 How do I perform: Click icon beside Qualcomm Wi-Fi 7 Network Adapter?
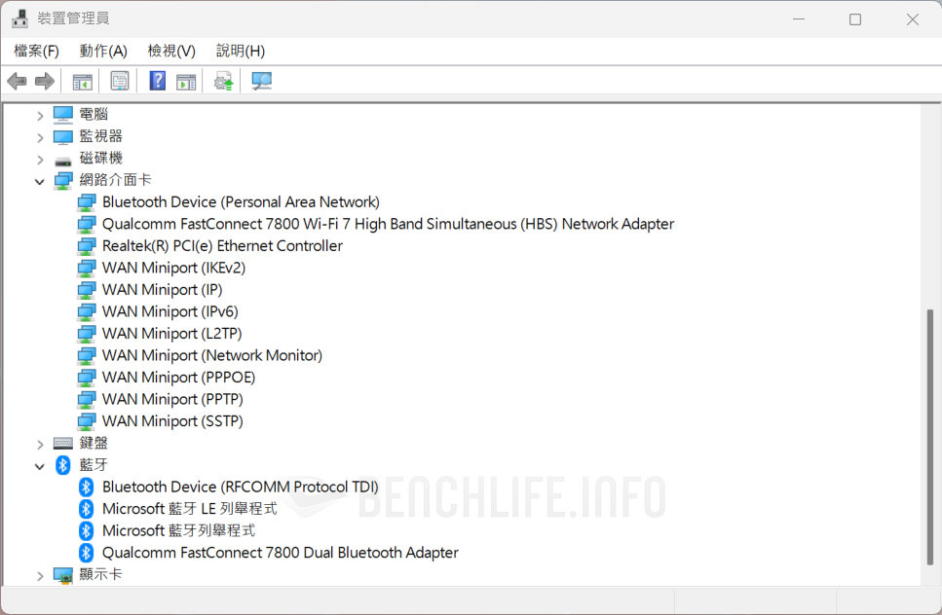click(x=87, y=225)
